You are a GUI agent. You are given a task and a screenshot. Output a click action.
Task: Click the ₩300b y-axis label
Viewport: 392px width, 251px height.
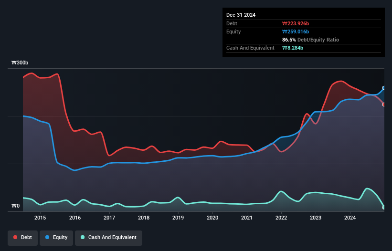(x=20, y=63)
